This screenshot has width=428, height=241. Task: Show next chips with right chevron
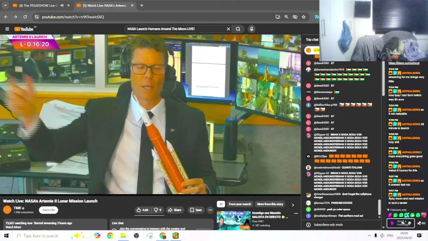[x=293, y=205]
